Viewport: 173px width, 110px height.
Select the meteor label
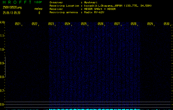click(39, 9)
